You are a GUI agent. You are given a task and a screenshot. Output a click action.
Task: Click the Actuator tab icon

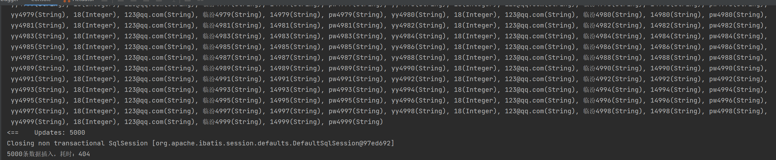(x=66, y=1)
